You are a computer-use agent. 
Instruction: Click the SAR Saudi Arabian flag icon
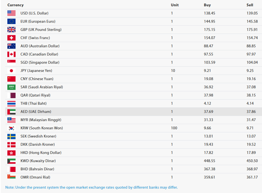tap(11, 87)
